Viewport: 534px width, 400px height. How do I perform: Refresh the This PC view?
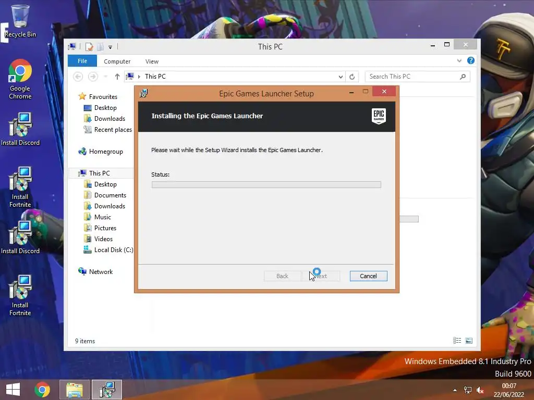click(352, 77)
